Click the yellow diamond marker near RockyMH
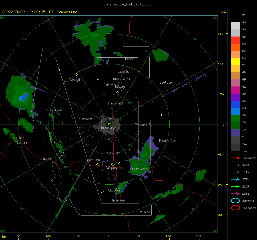 pyautogui.click(x=76, y=74)
